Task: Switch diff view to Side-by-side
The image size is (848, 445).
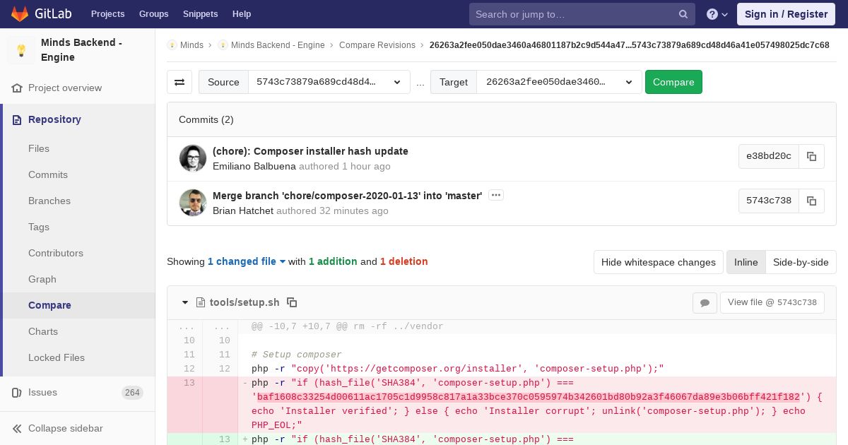Action: pos(801,262)
